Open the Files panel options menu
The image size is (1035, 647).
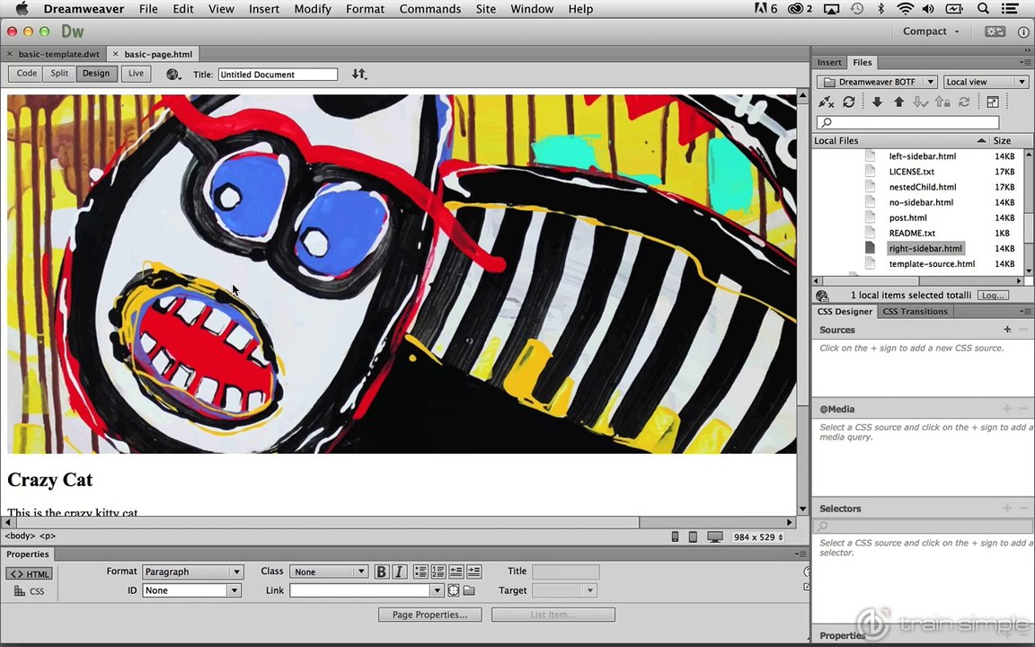1025,62
